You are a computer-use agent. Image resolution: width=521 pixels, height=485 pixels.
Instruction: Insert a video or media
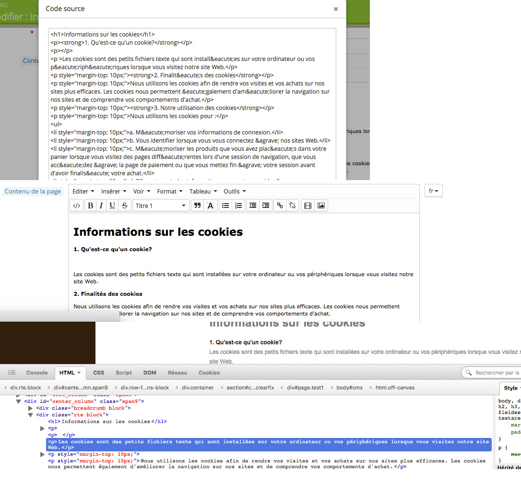point(308,206)
